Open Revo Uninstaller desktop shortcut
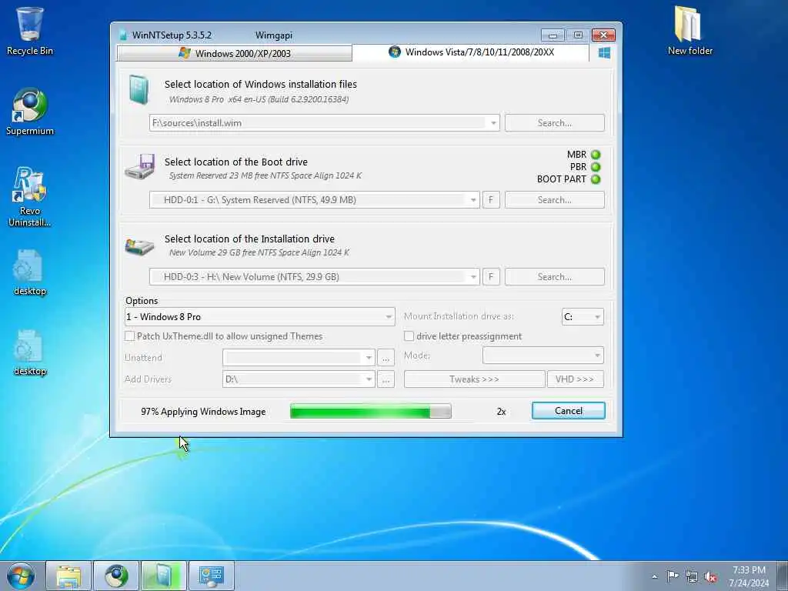Viewport: 788px width, 591px height. [30, 197]
